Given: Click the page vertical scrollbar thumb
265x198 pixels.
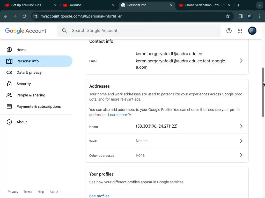Looking at the screenshot, I should coord(263,92).
